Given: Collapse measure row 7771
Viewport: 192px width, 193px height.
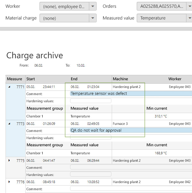Looking at the screenshot, I should click(9, 87).
